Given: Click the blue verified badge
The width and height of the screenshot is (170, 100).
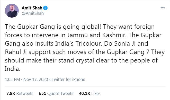Looking at the screenshot, I should (x=46, y=8).
